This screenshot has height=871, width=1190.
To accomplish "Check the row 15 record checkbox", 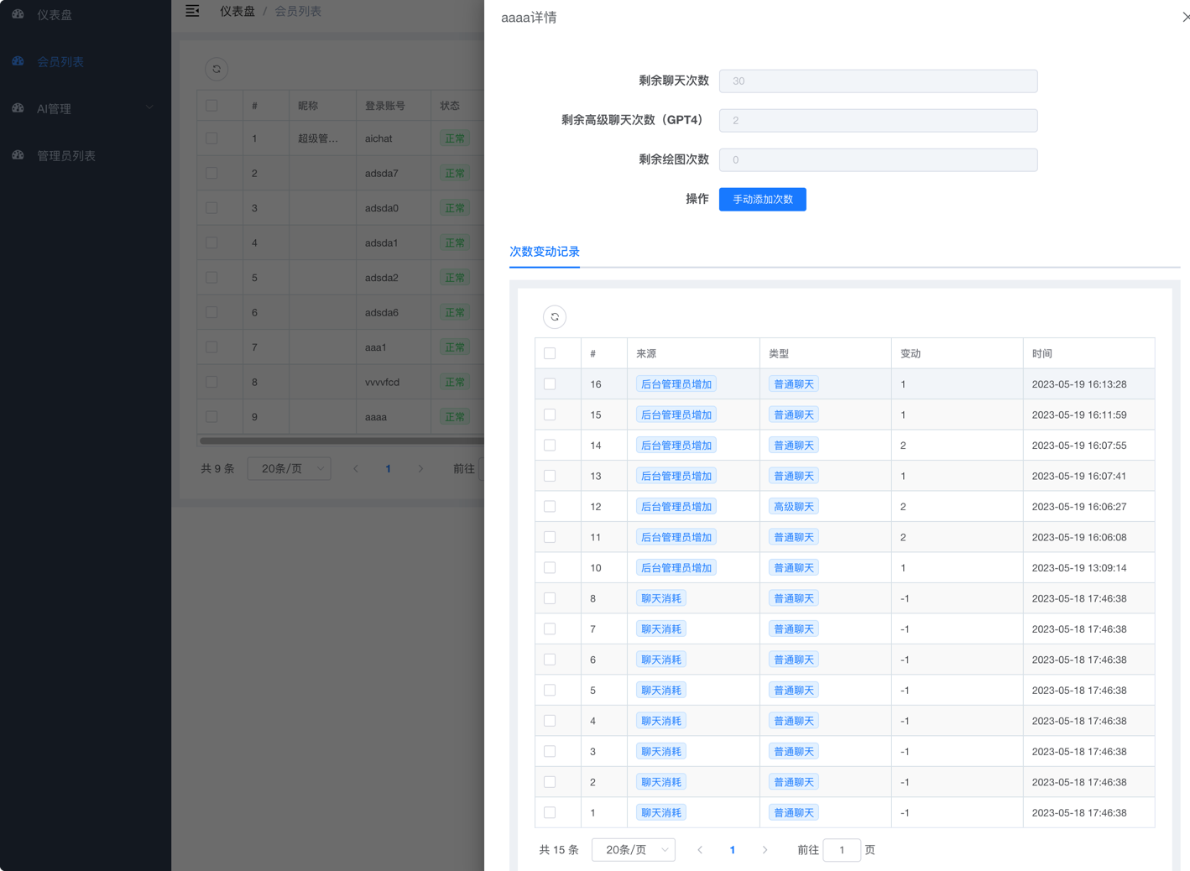I will [x=550, y=415].
